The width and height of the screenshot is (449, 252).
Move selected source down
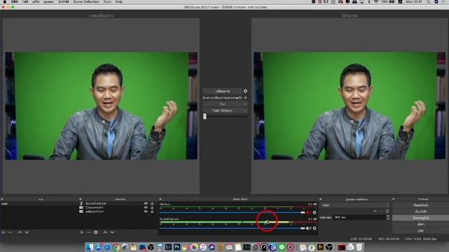click(x=112, y=232)
